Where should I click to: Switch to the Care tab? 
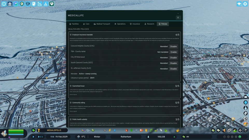pos(86,24)
